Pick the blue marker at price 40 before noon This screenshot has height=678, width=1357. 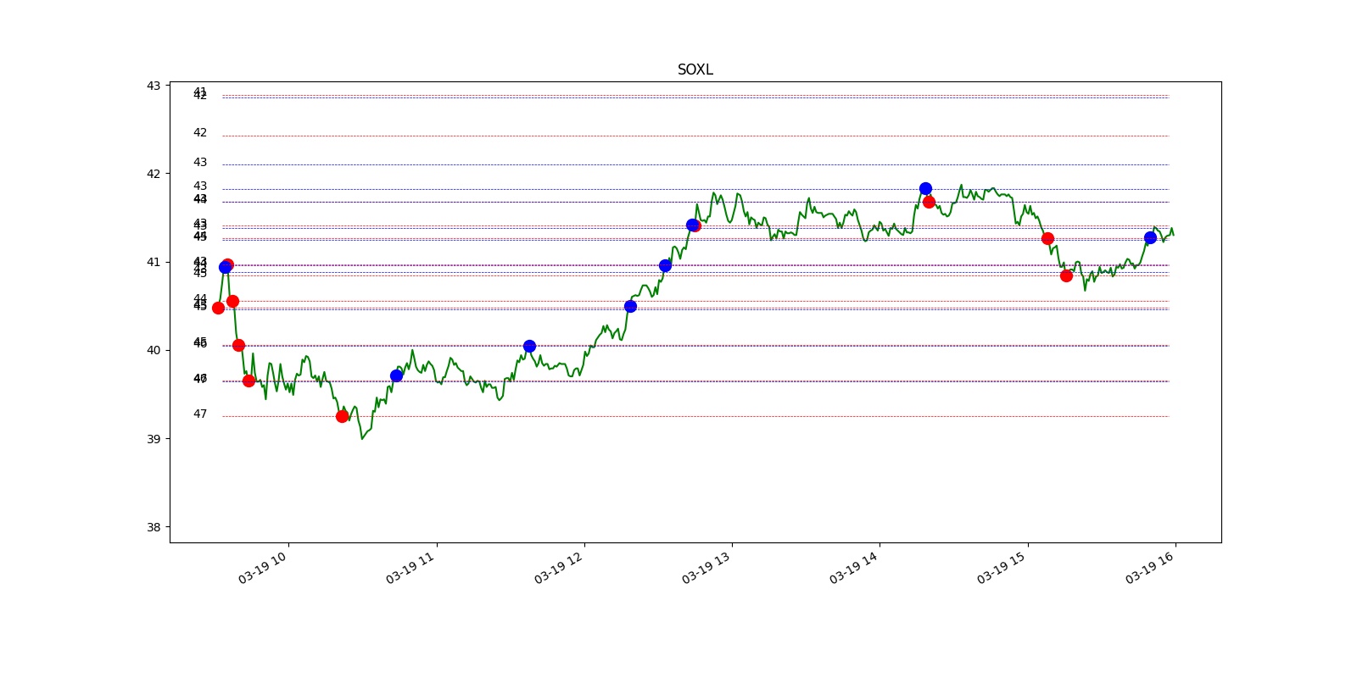[x=529, y=346]
